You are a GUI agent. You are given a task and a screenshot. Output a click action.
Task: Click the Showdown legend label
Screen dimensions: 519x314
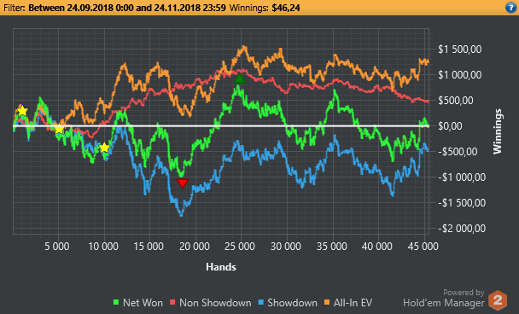[x=292, y=302]
